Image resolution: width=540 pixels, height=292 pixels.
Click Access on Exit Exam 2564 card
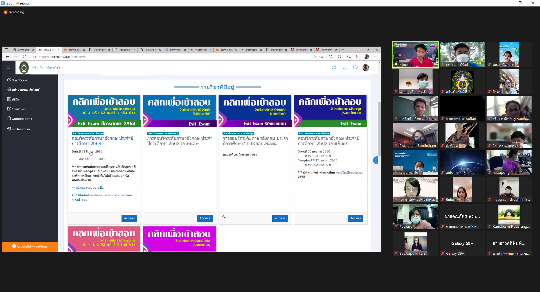click(129, 218)
